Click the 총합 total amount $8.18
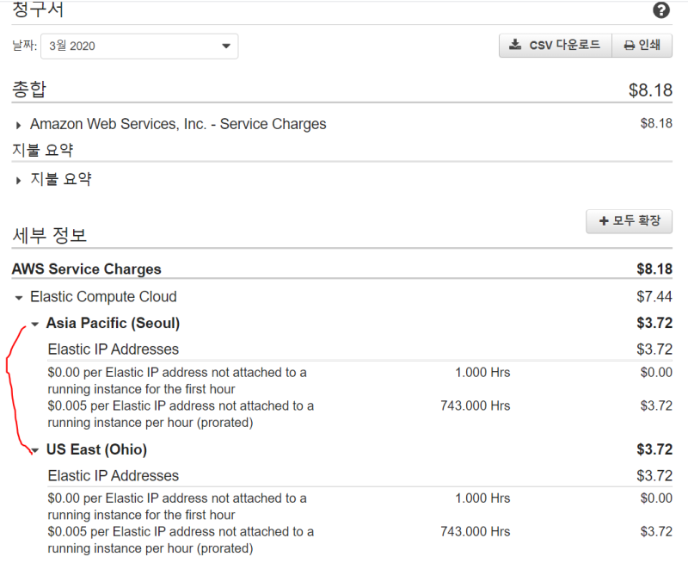 pyautogui.click(x=650, y=90)
